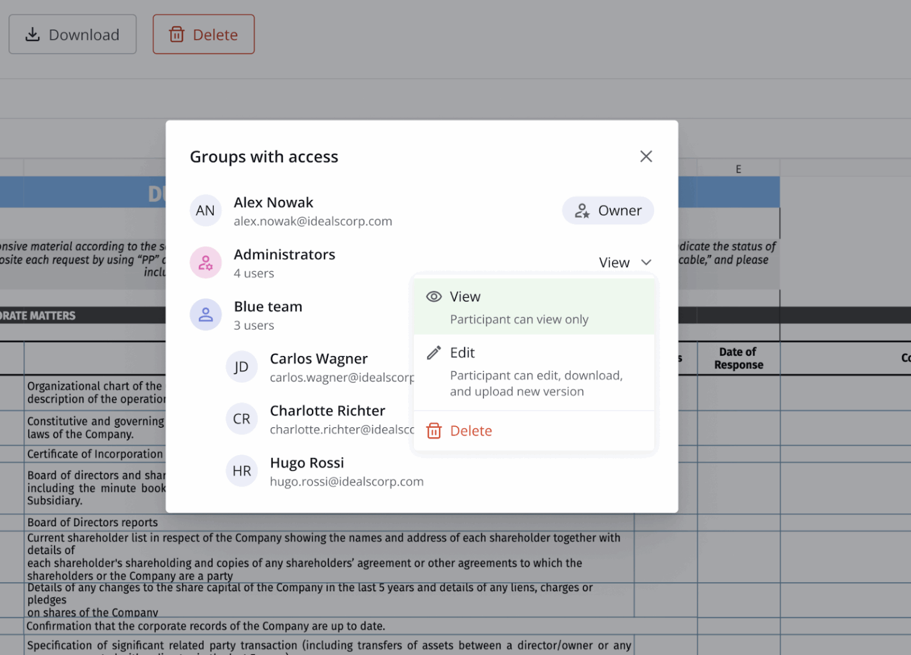Click the AN avatar of Alex Nowak
911x655 pixels.
tap(205, 211)
